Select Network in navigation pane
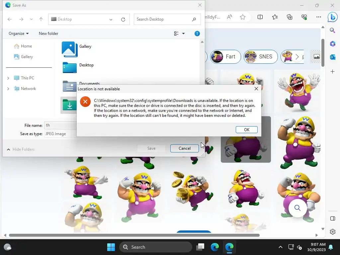The width and height of the screenshot is (340, 255). pos(25,89)
